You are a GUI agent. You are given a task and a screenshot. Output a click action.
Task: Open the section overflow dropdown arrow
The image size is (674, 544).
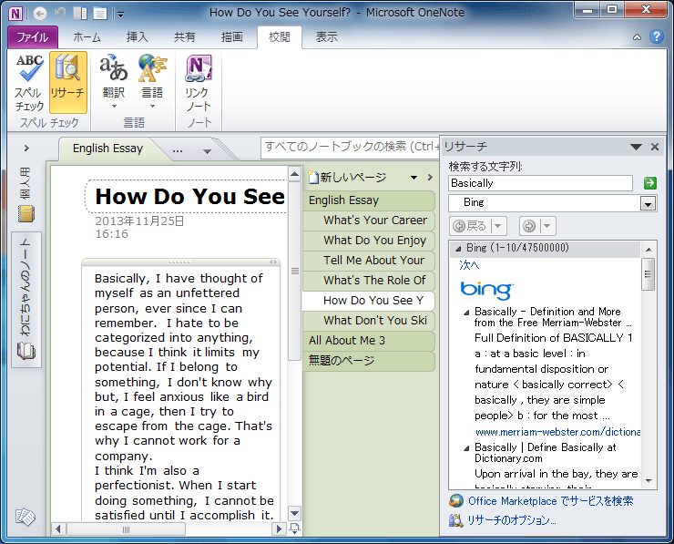pyautogui.click(x=207, y=151)
